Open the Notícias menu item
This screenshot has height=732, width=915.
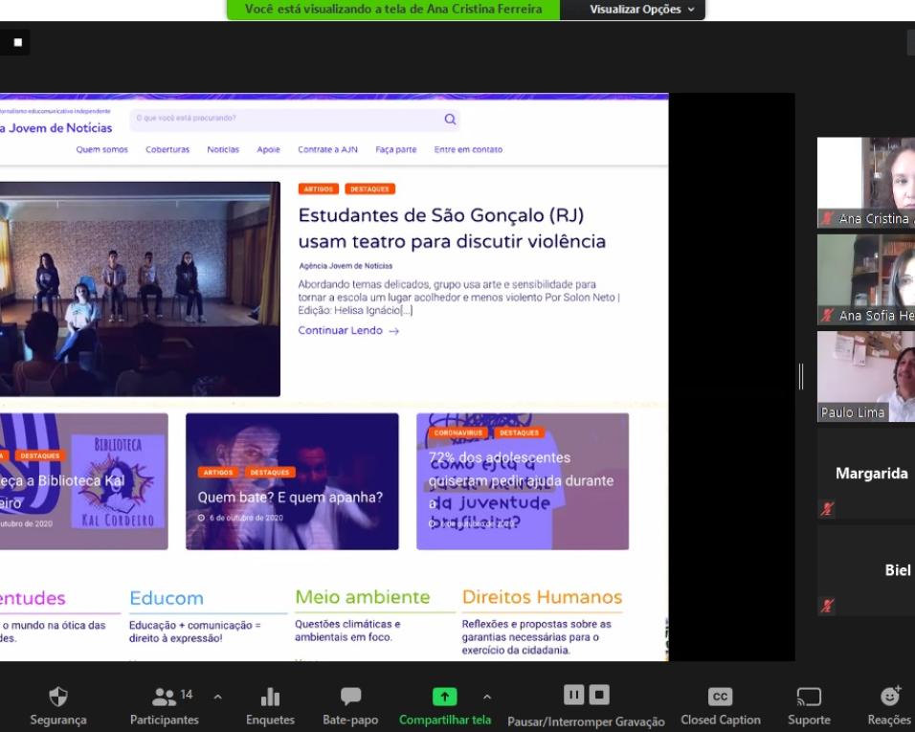(223, 149)
